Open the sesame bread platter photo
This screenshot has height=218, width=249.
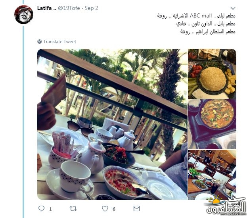212,74
